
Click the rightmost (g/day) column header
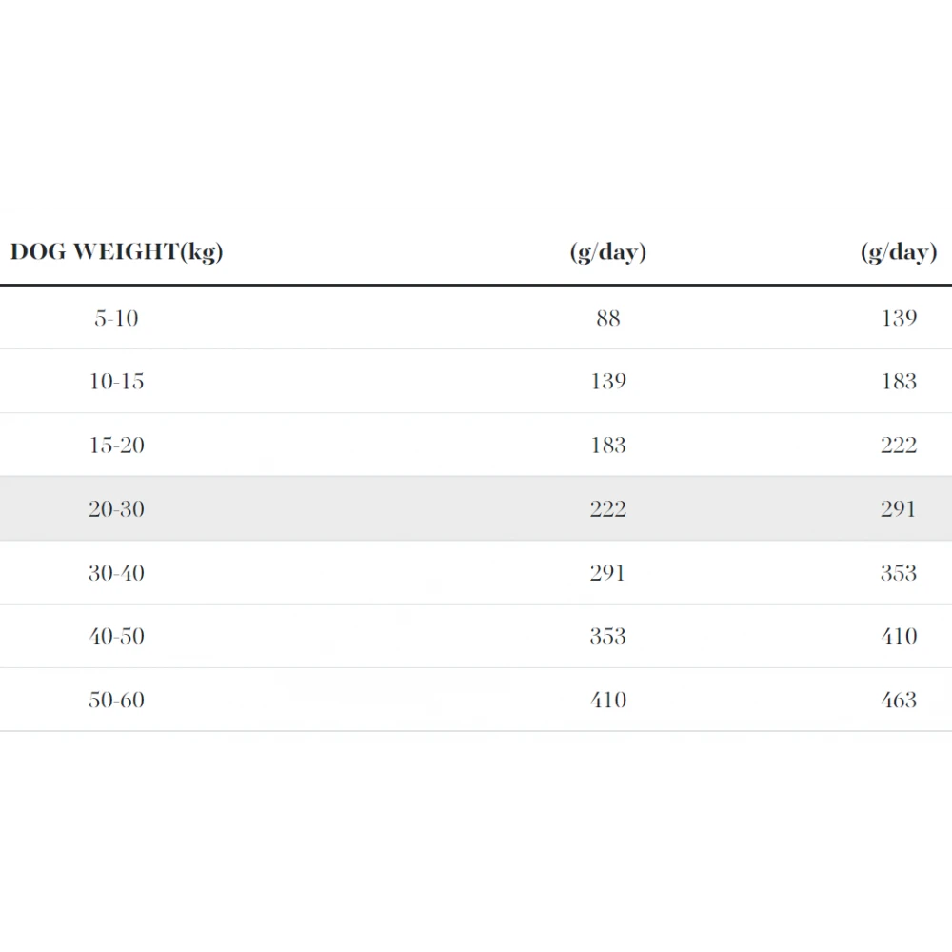pyautogui.click(x=898, y=252)
